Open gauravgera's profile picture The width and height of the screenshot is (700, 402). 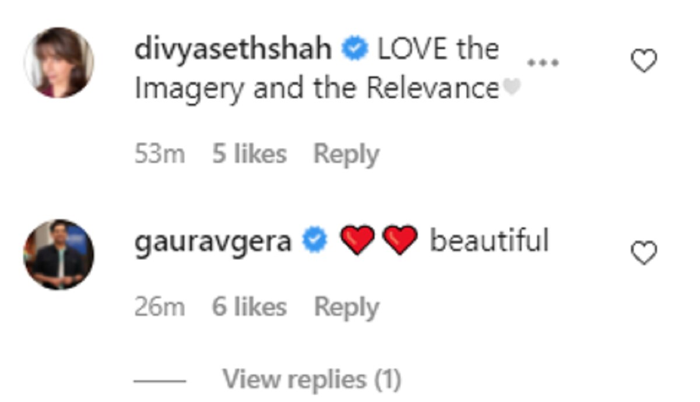[x=59, y=254]
